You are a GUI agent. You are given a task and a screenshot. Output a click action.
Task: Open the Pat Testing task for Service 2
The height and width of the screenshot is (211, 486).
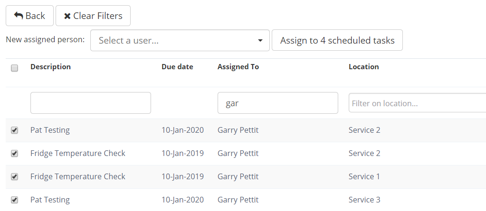pyautogui.click(x=50, y=130)
